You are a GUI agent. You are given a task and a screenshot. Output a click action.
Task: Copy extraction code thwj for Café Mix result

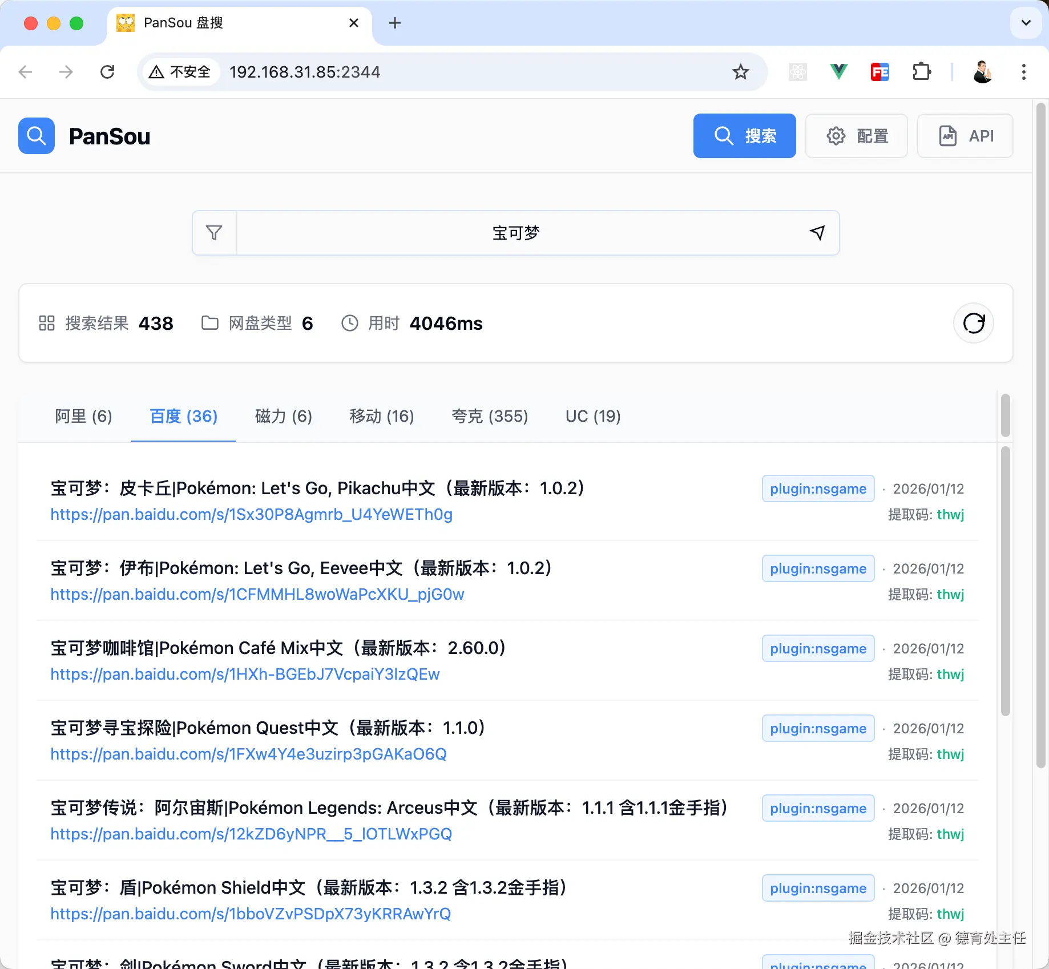950,675
